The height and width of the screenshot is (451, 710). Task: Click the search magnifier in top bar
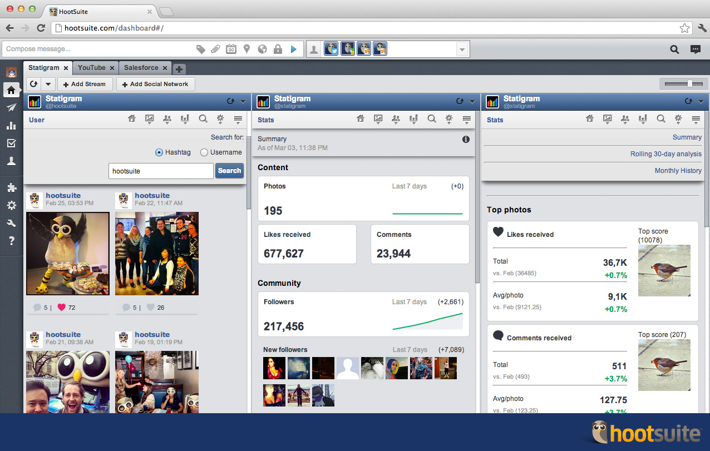click(674, 49)
